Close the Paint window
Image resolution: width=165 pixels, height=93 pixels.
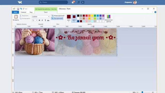tap(154, 9)
